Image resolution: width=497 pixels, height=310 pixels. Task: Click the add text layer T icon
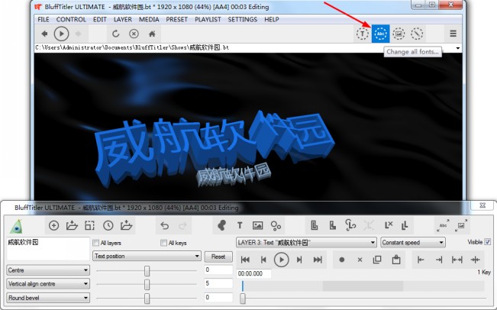pos(239,225)
